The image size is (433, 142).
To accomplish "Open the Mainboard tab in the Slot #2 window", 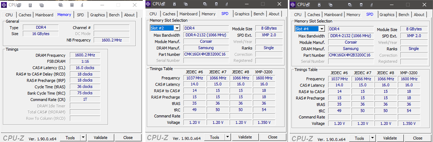I will click(188, 14).
